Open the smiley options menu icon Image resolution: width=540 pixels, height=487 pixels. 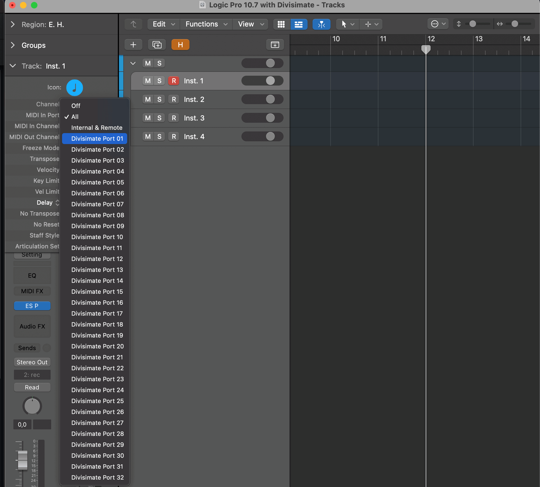tap(438, 24)
